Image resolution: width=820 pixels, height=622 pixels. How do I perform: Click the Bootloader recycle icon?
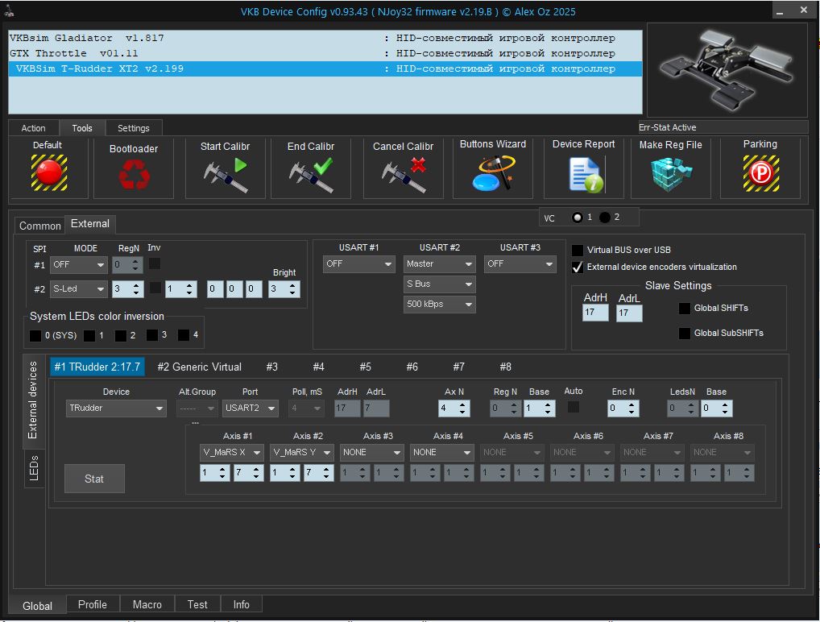click(x=134, y=174)
